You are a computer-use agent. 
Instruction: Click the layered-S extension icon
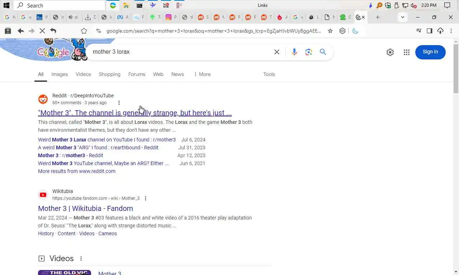pos(342,31)
